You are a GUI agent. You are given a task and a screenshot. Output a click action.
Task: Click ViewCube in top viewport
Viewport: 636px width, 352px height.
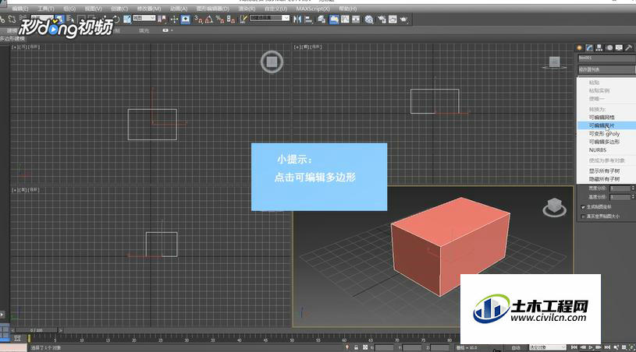[272, 62]
